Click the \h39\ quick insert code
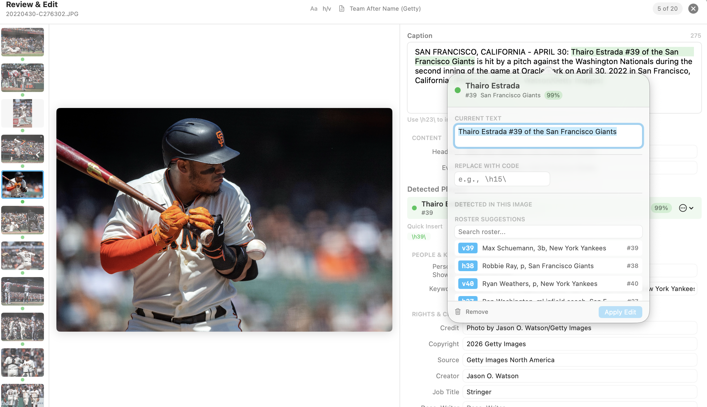 click(x=419, y=236)
